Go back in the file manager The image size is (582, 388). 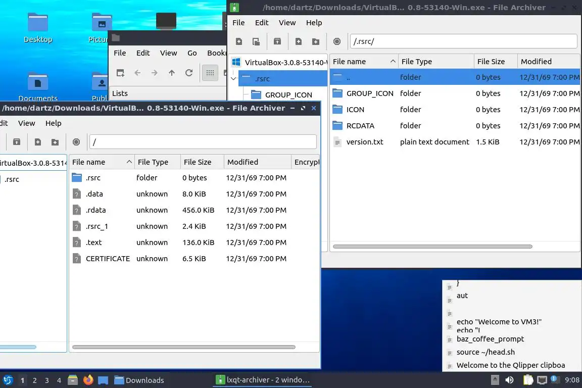pyautogui.click(x=137, y=73)
